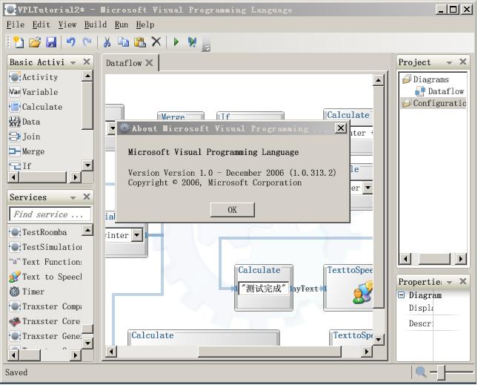478x385 pixels.
Task: Open the Properties panel dropdown arrow
Action: click(449, 282)
